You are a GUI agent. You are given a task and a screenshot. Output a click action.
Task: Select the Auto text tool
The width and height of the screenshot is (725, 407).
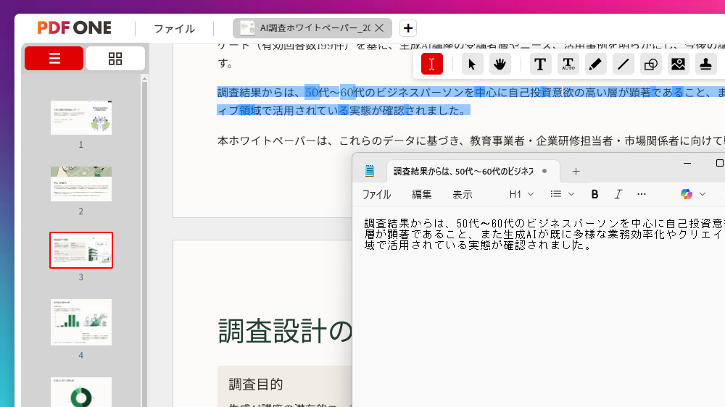[568, 64]
